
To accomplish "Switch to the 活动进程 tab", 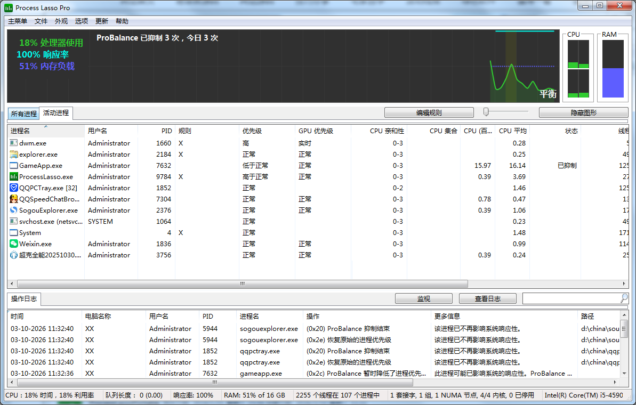I will coord(56,113).
